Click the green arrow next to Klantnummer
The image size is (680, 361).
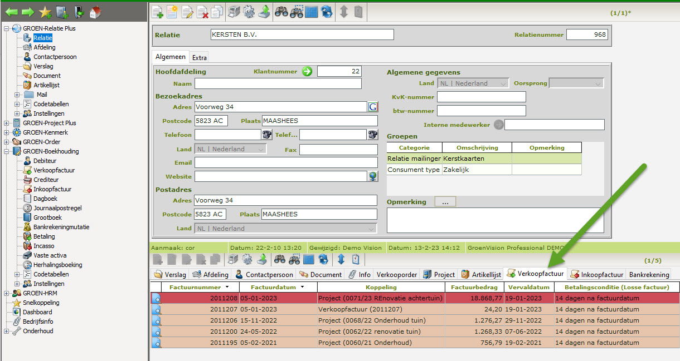[307, 71]
